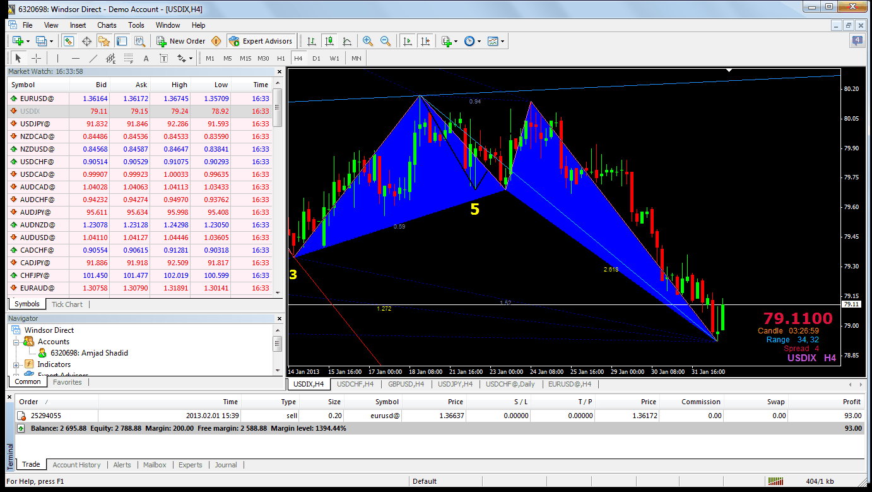Screen dimensions: 872x492
Task: Switch chart to bar chart icon
Action: (312, 41)
